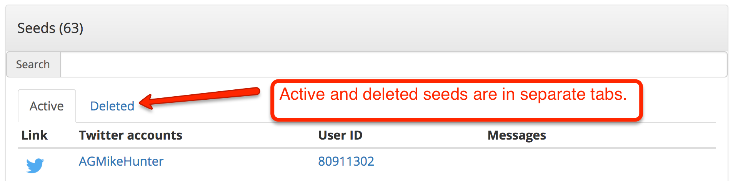Click the Link column header
This screenshot has width=733, height=181.
35,135
